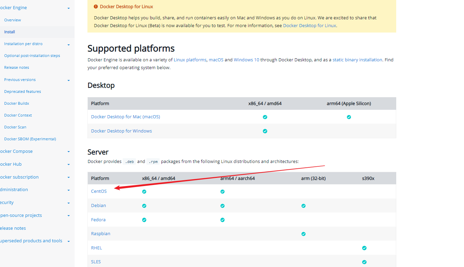This screenshot has height=267, width=464.
Task: Click the arm (32-bit) column header
Action: point(314,178)
